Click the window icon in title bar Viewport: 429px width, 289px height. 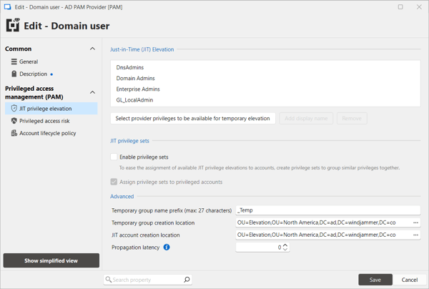pos(7,7)
